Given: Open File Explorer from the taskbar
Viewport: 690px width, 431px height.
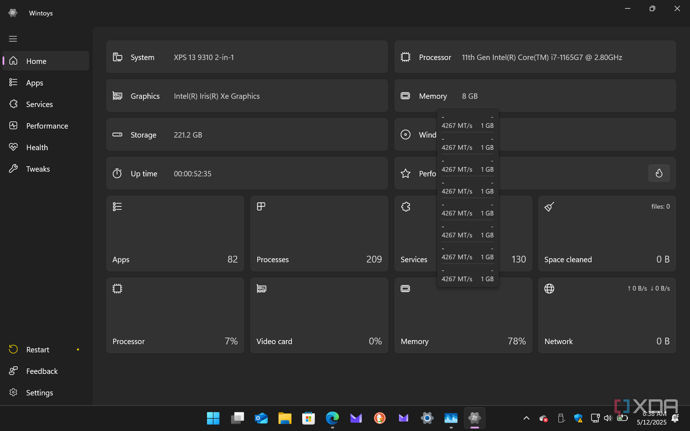Looking at the screenshot, I should (285, 418).
